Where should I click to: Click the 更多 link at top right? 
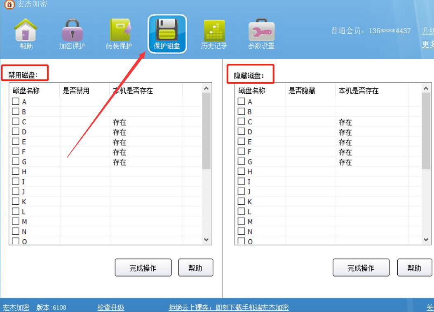pyautogui.click(x=428, y=44)
